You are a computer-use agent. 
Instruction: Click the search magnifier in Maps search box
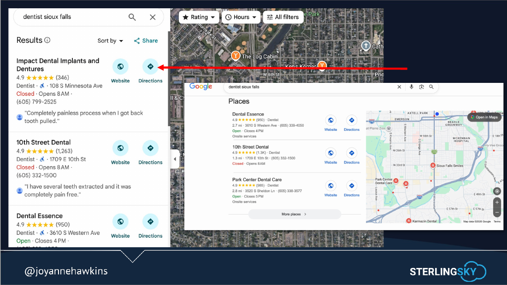pyautogui.click(x=132, y=17)
